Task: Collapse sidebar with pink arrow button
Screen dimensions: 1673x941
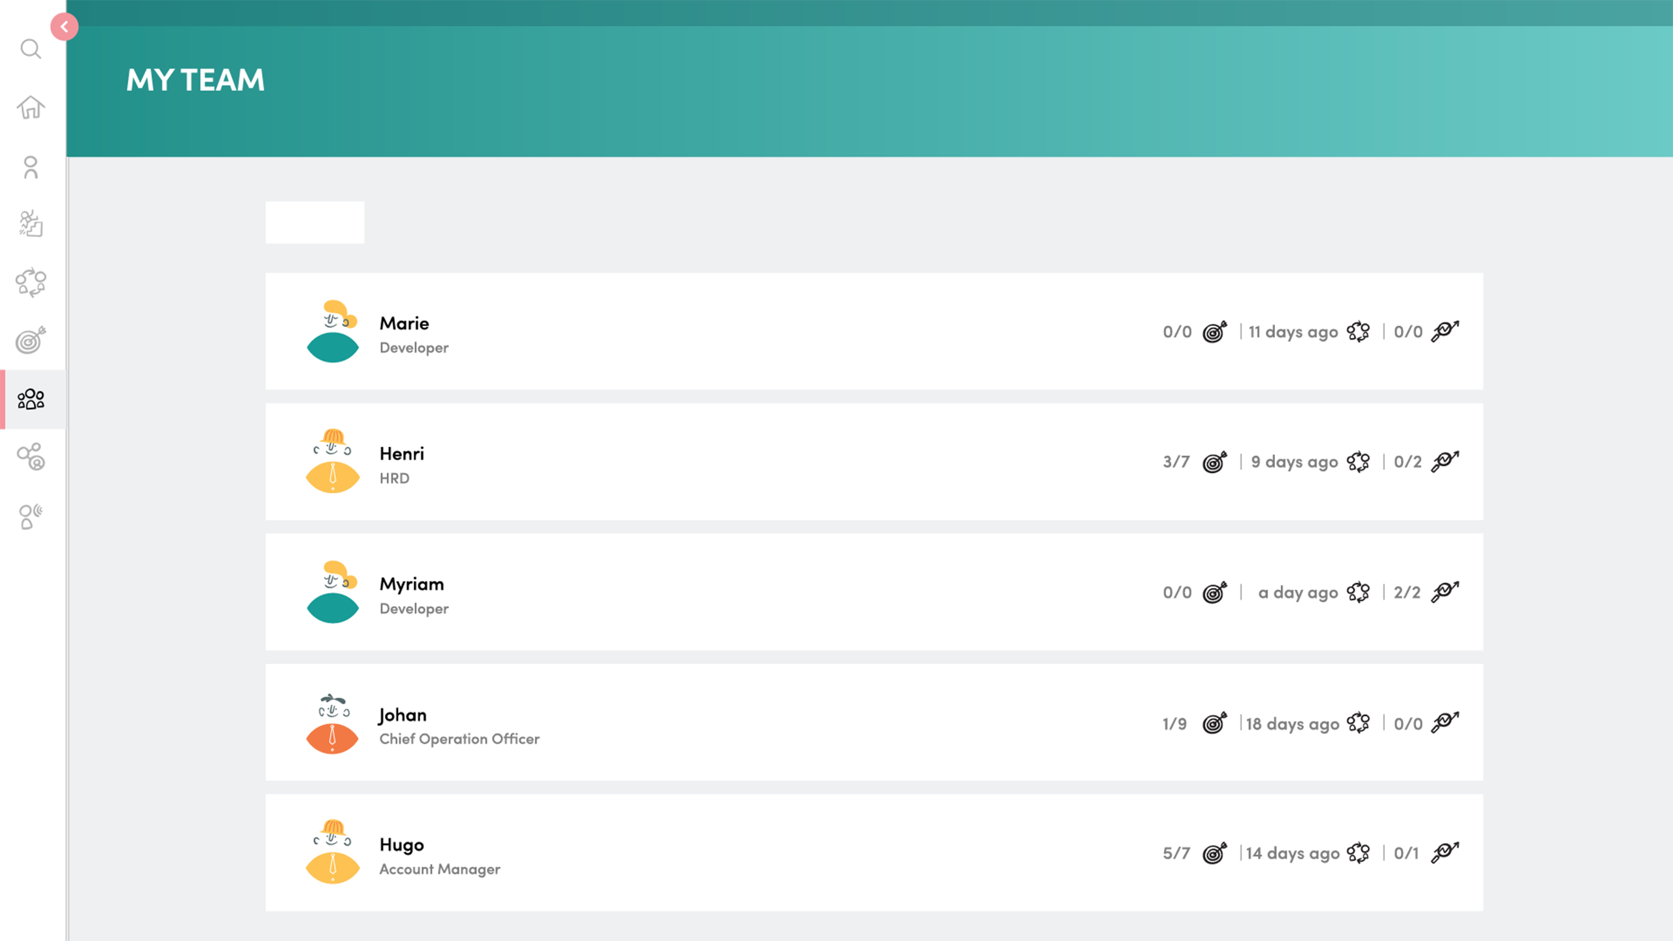Action: (x=64, y=27)
